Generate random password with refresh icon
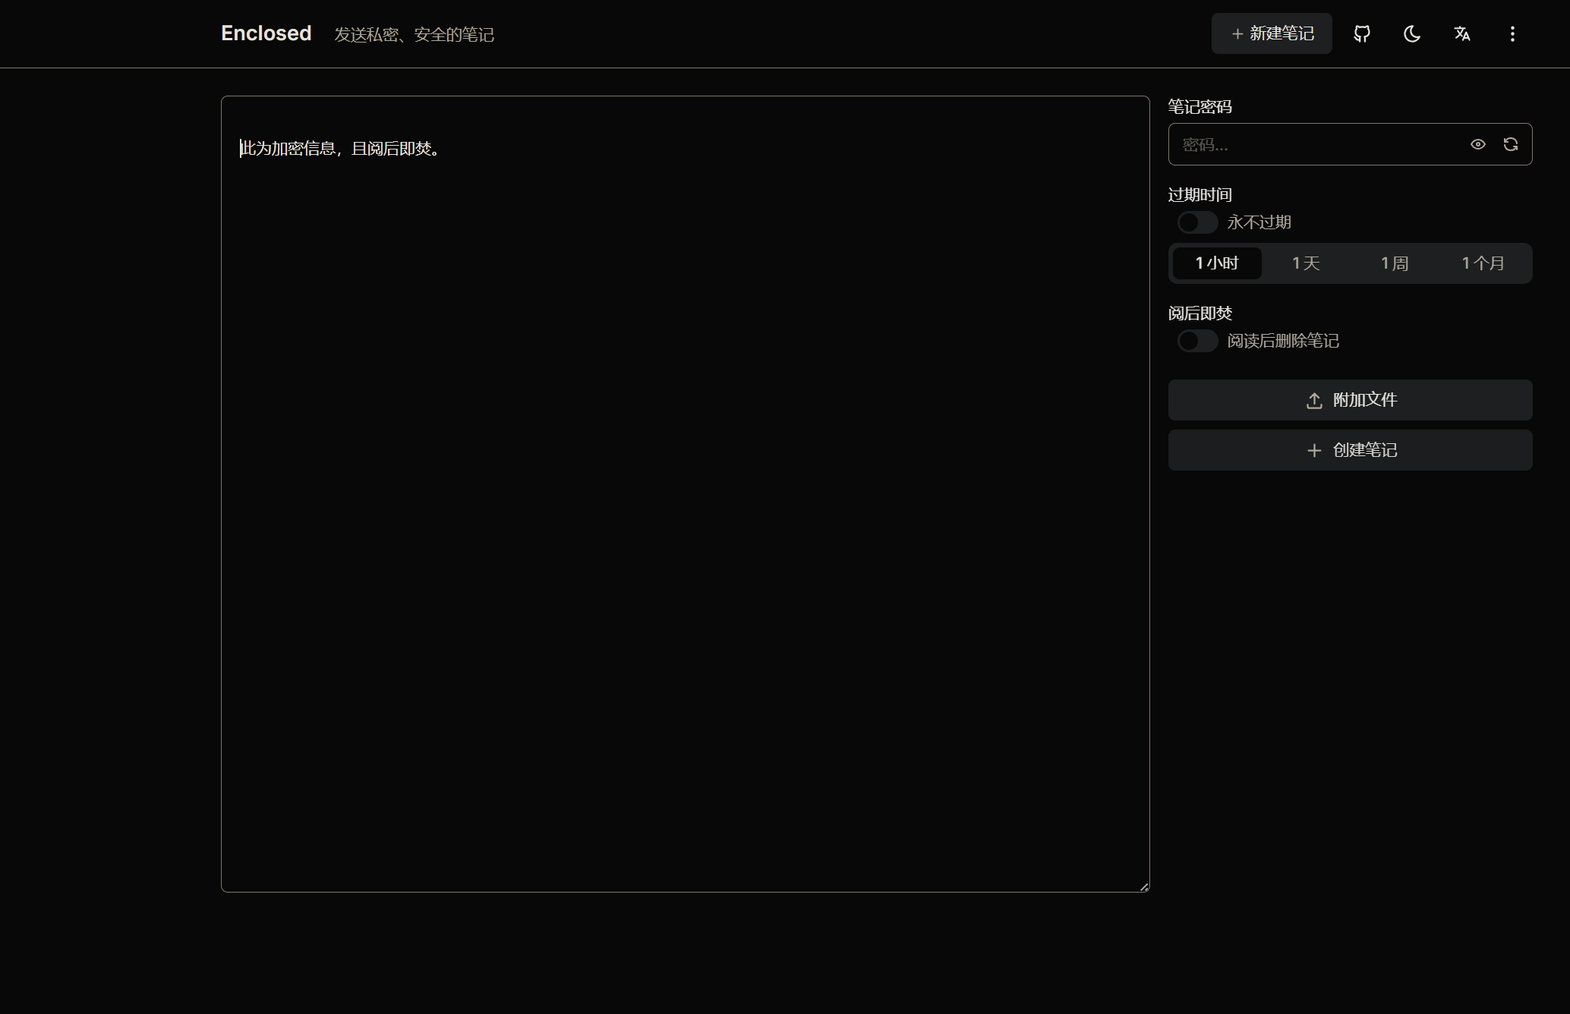The height and width of the screenshot is (1014, 1570). (x=1511, y=144)
